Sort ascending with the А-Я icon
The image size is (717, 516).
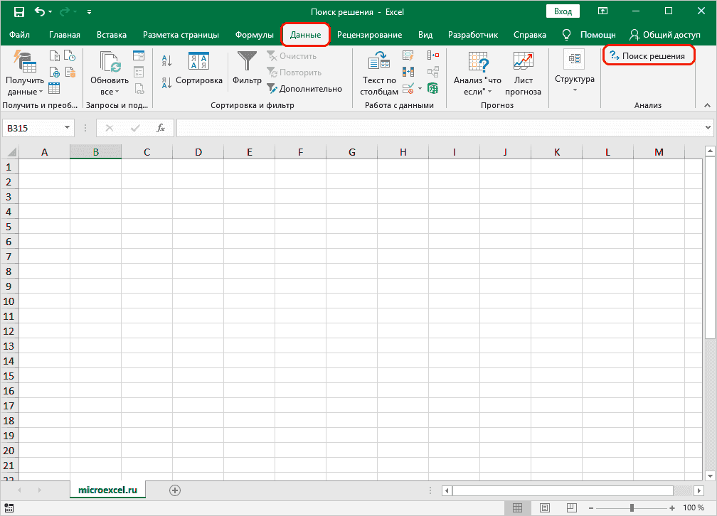(167, 61)
